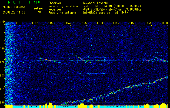
Task: Click the meteor count label
Action: tap(38, 8)
